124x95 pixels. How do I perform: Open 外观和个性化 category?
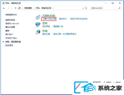point(11,38)
